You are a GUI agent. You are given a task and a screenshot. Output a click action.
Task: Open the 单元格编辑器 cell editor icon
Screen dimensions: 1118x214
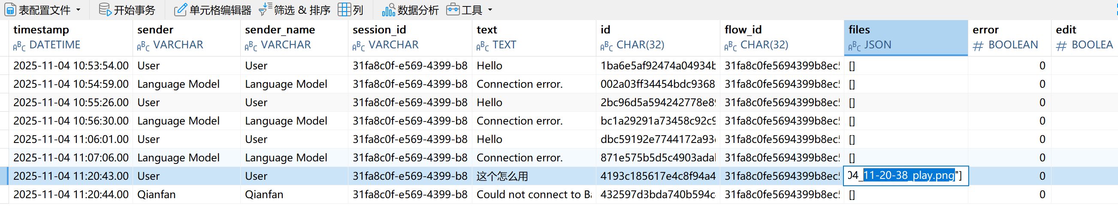pyautogui.click(x=180, y=9)
